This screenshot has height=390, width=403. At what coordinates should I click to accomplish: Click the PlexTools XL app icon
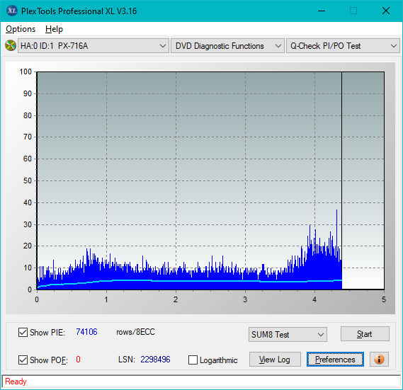[x=11, y=11]
